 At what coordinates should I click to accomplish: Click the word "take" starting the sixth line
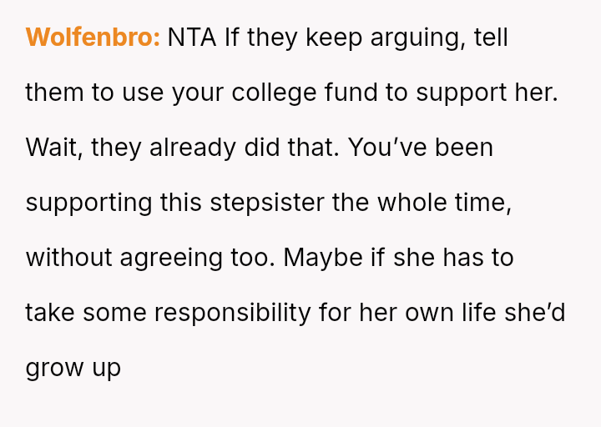pyautogui.click(x=52, y=312)
